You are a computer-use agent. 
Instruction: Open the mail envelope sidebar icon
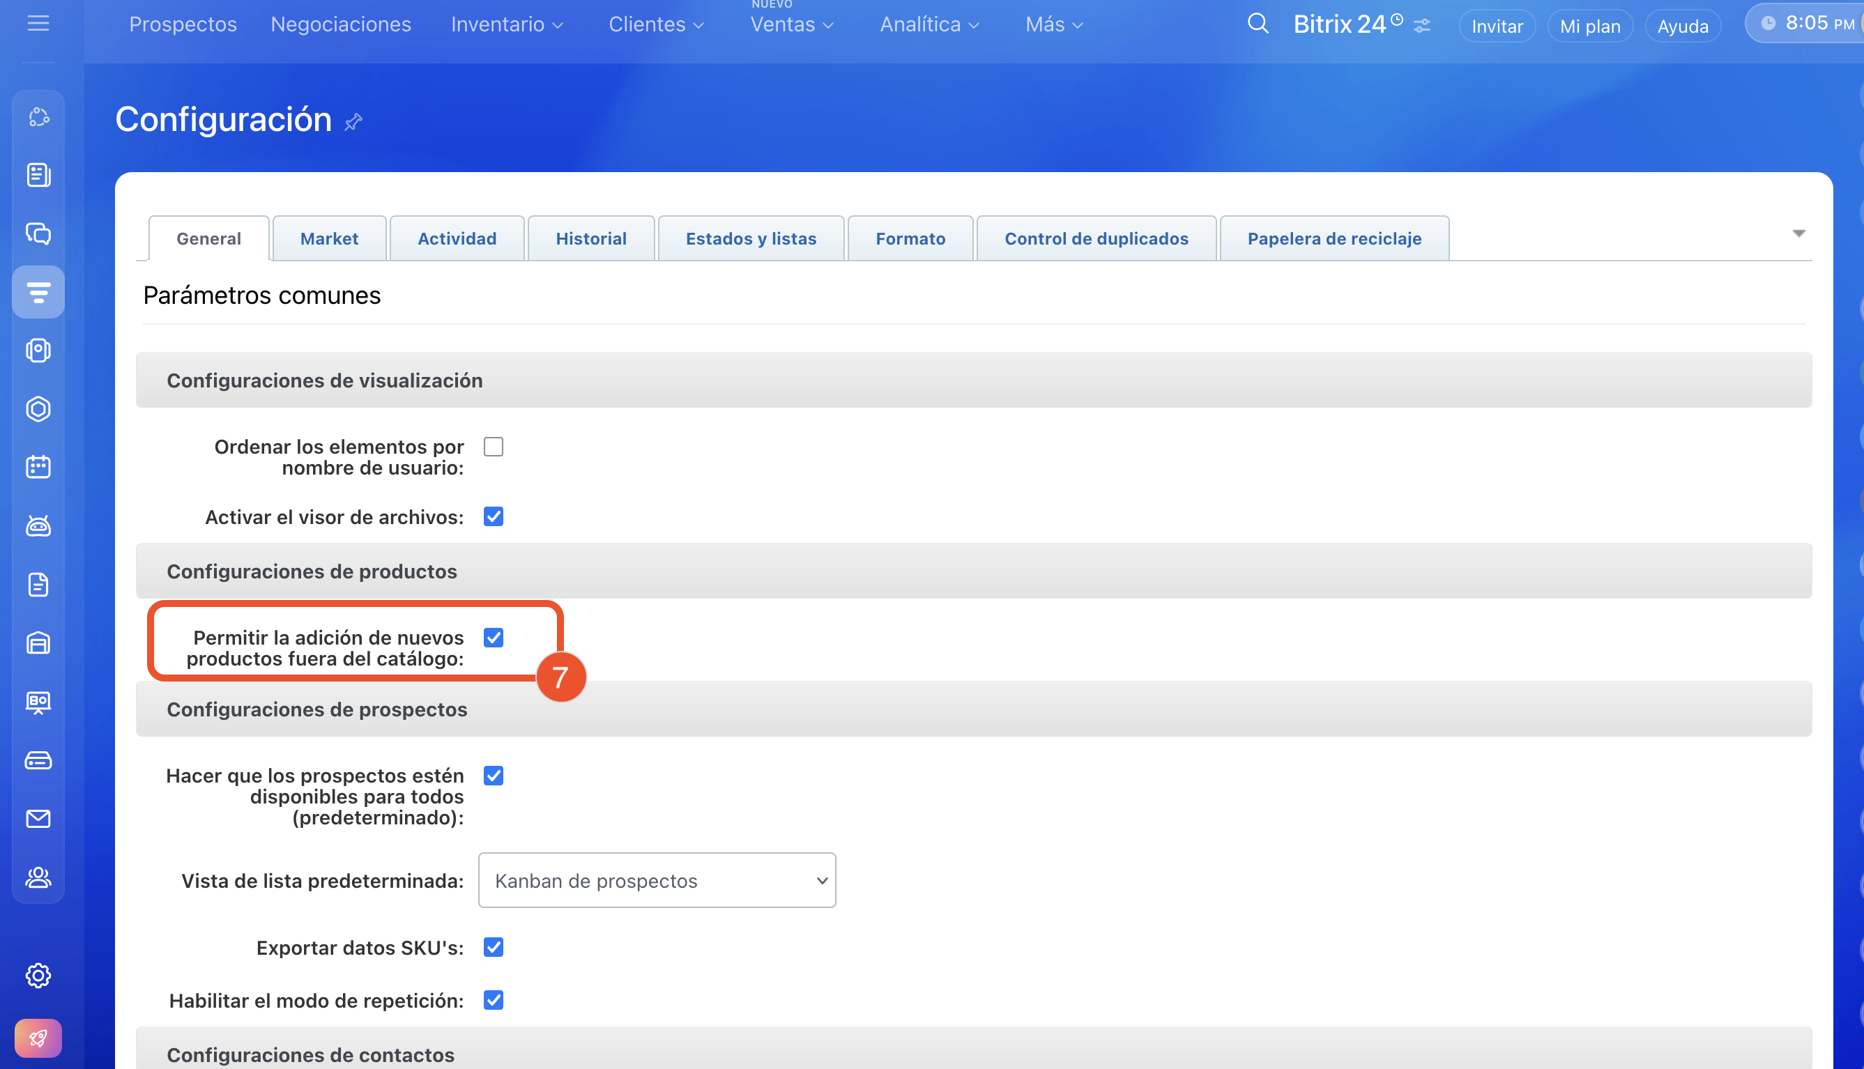38,819
